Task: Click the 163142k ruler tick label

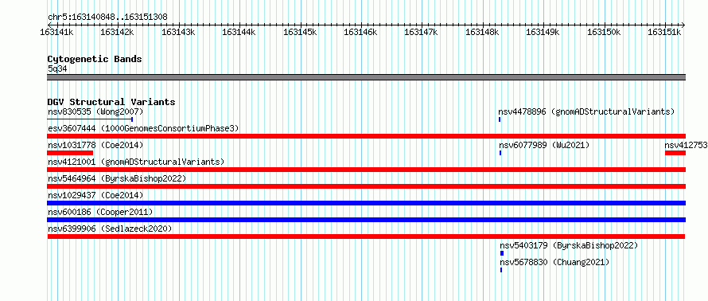Action: (x=118, y=32)
